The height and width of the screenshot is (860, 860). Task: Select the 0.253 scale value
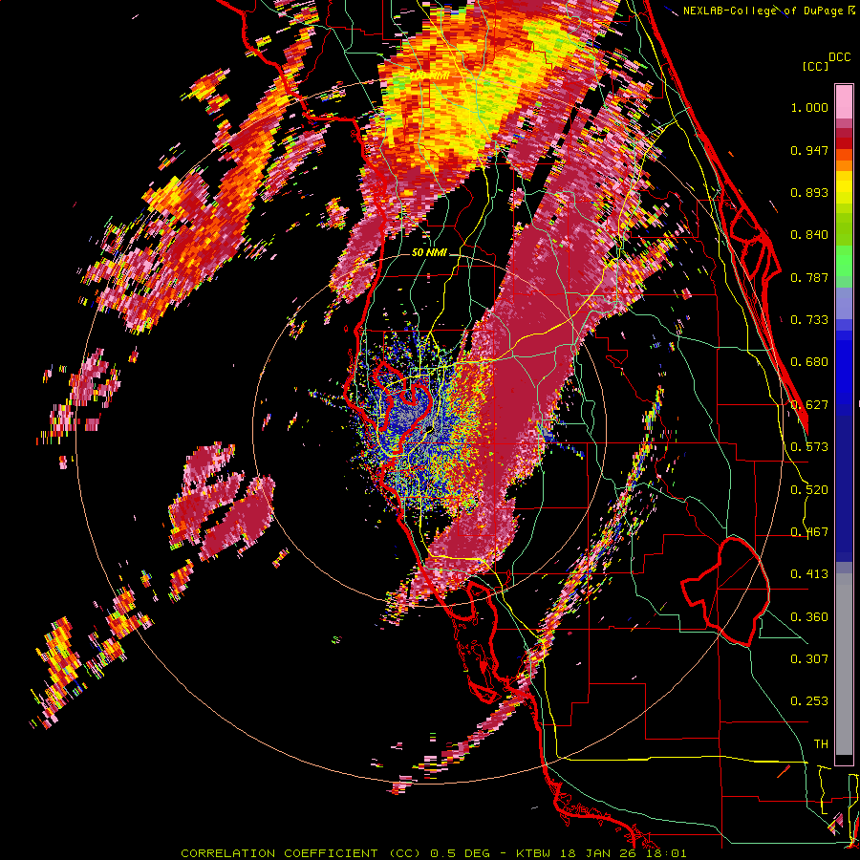coord(809,701)
